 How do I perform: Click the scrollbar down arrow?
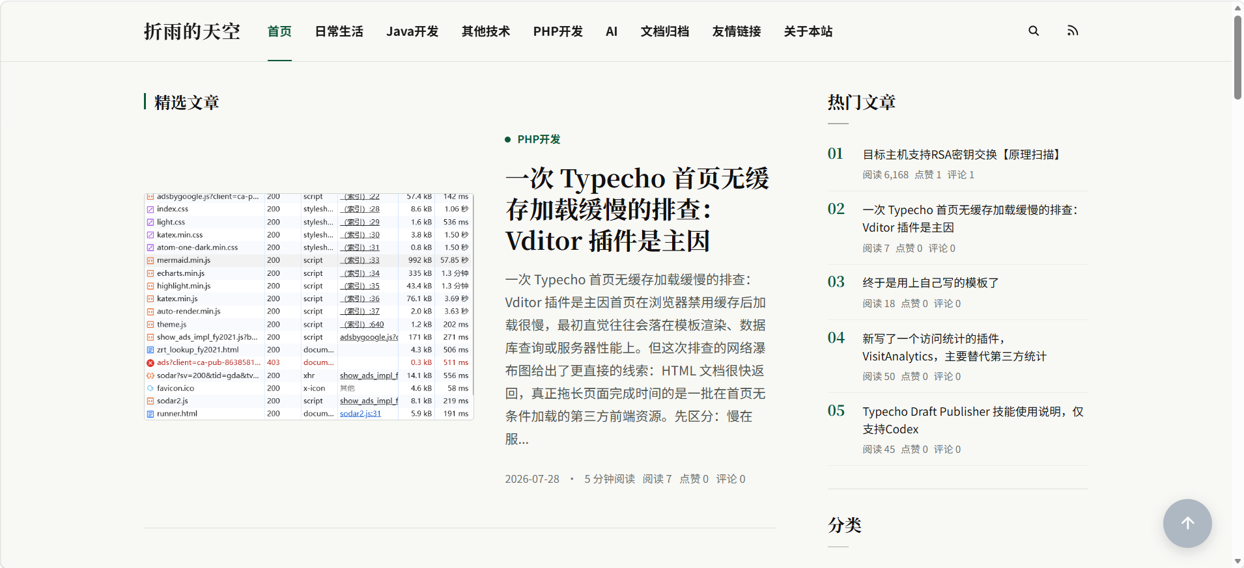[1237, 561]
